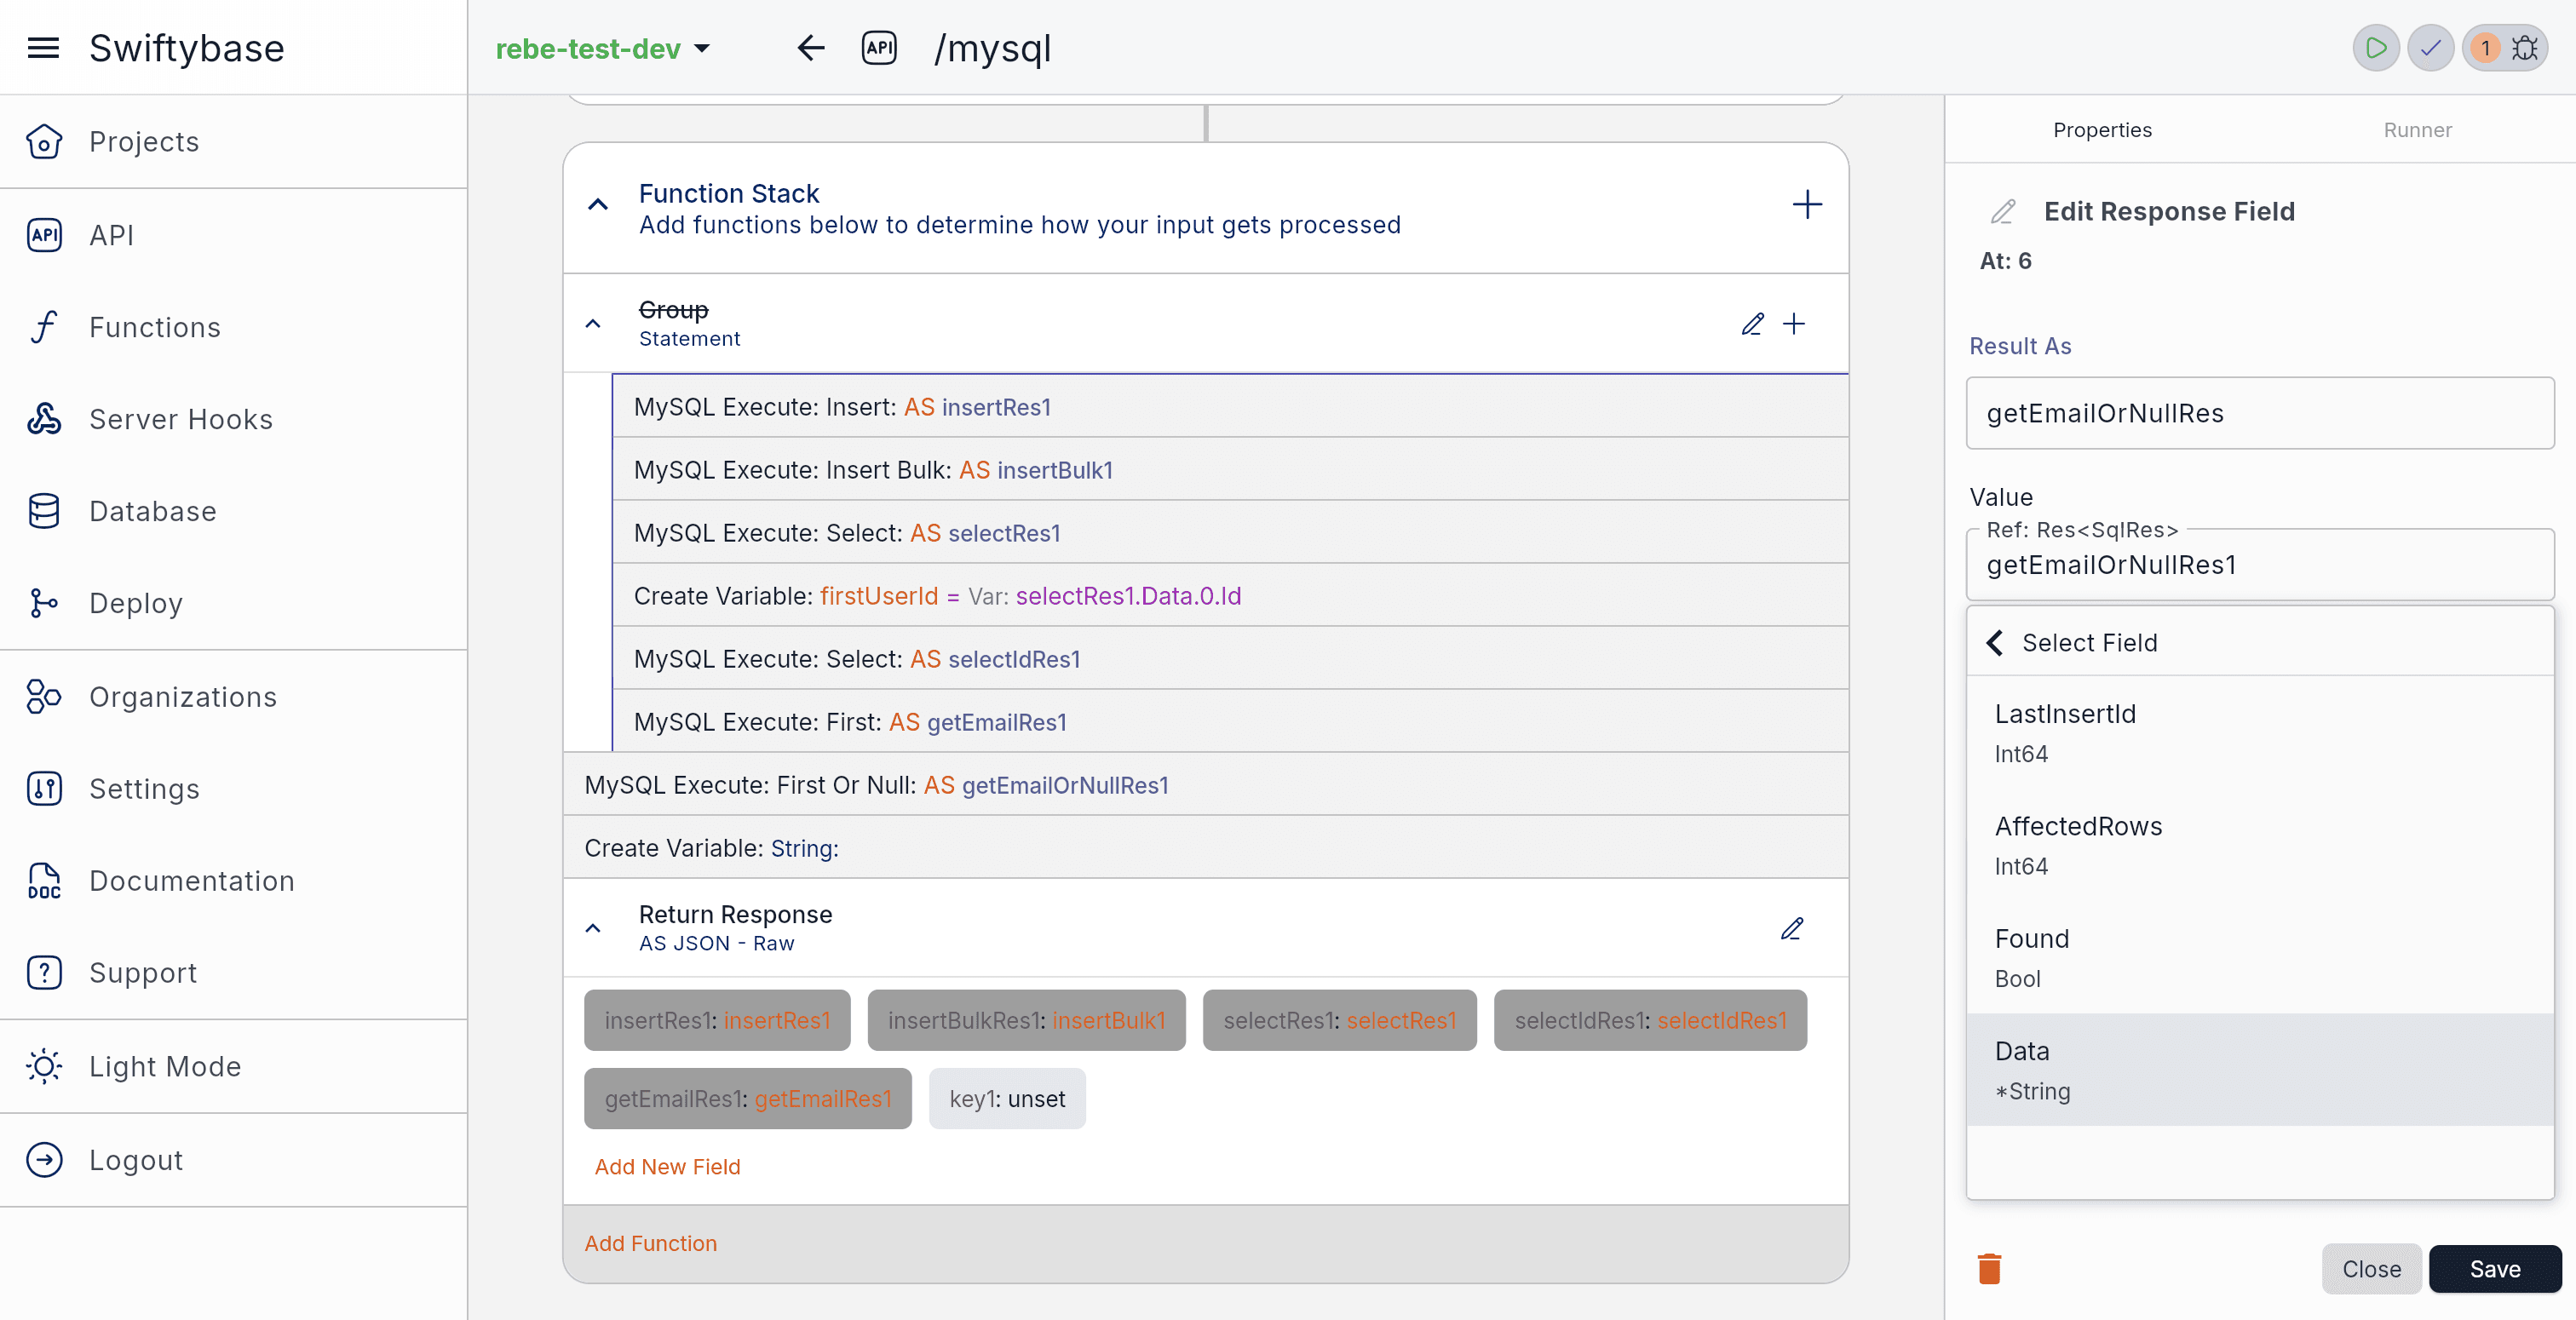Click the Documentation DOC icon
Screen dimensions: 2576x1320
pyautogui.click(x=44, y=880)
